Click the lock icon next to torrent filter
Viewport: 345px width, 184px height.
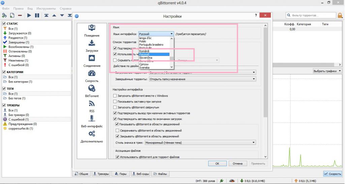[340, 16]
